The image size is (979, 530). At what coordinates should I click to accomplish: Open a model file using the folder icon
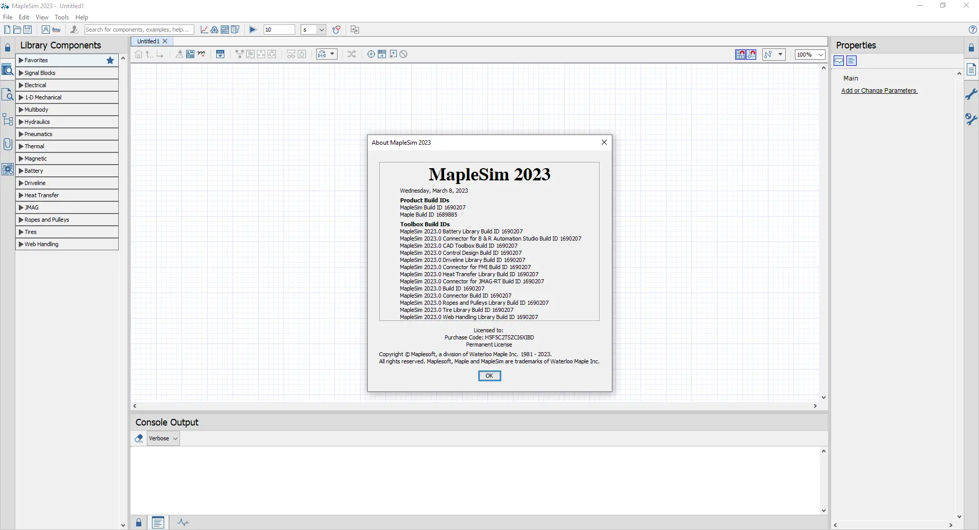tap(17, 30)
